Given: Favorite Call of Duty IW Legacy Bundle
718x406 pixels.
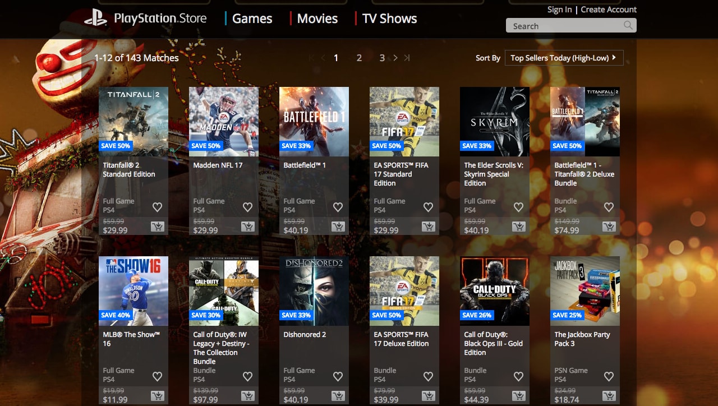Looking at the screenshot, I should click(247, 376).
